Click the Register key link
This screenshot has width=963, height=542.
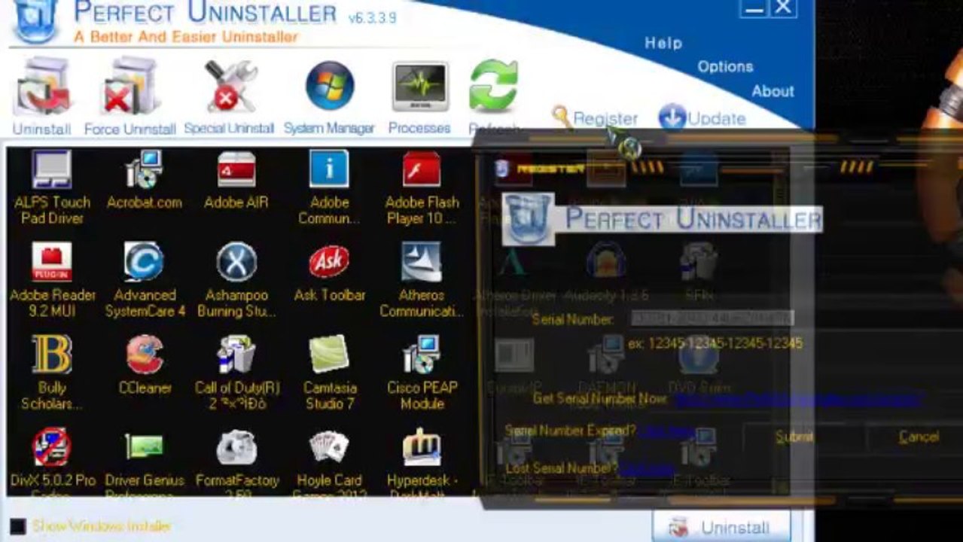tap(595, 118)
